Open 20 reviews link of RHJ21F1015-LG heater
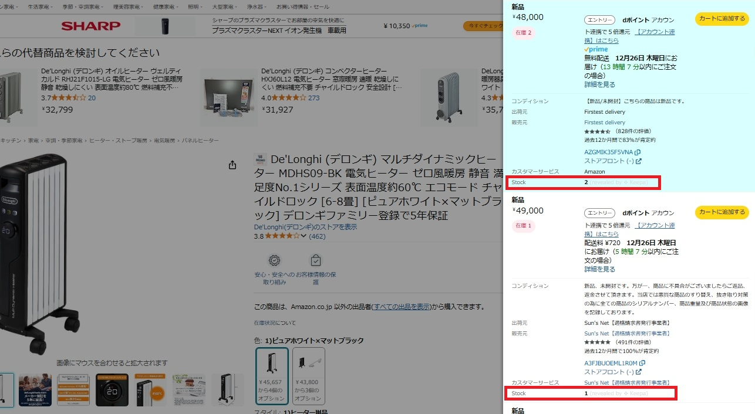This screenshot has width=755, height=414. pyautogui.click(x=92, y=98)
